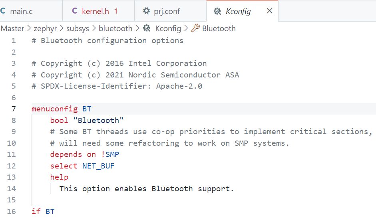Viewport: 376px width, 218px height.
Task: Select Master in the breadcrumb path
Action: pyautogui.click(x=12, y=28)
